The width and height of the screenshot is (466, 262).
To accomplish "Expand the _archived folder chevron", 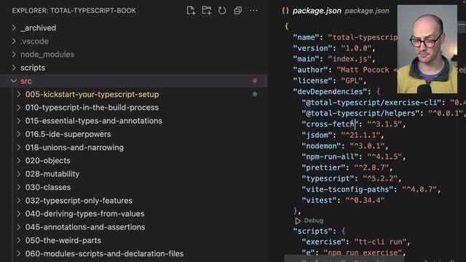I will pos(14,28).
